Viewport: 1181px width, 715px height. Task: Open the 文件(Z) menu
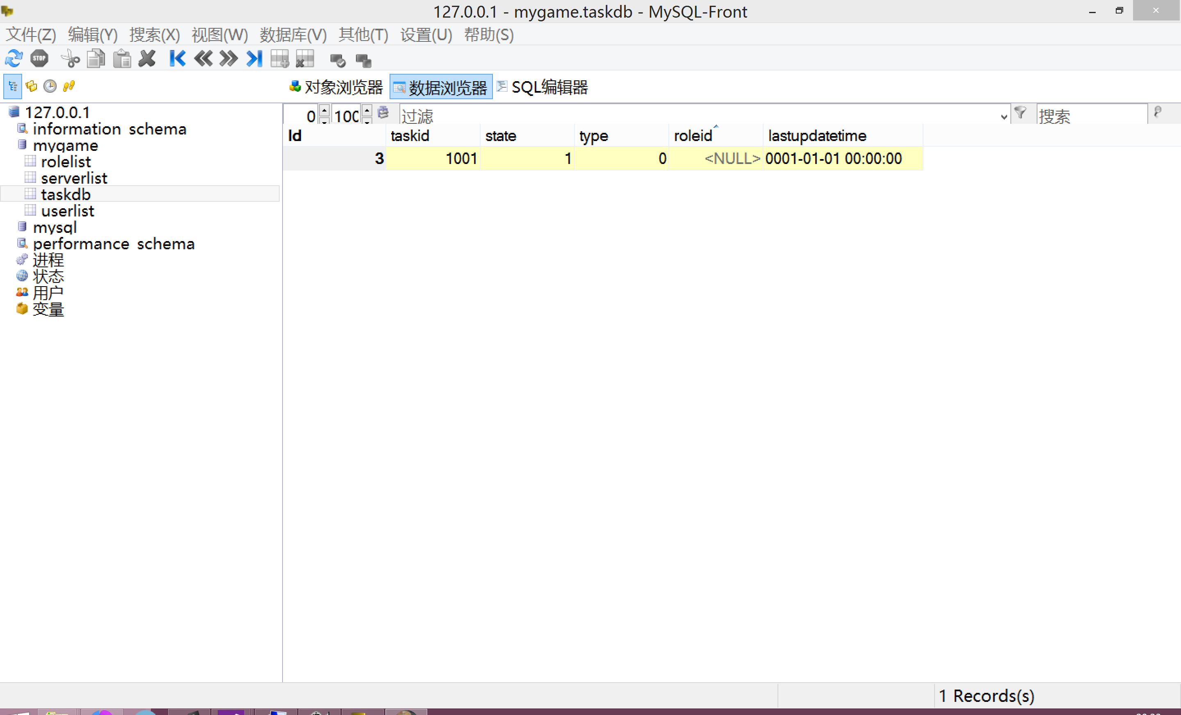(31, 34)
